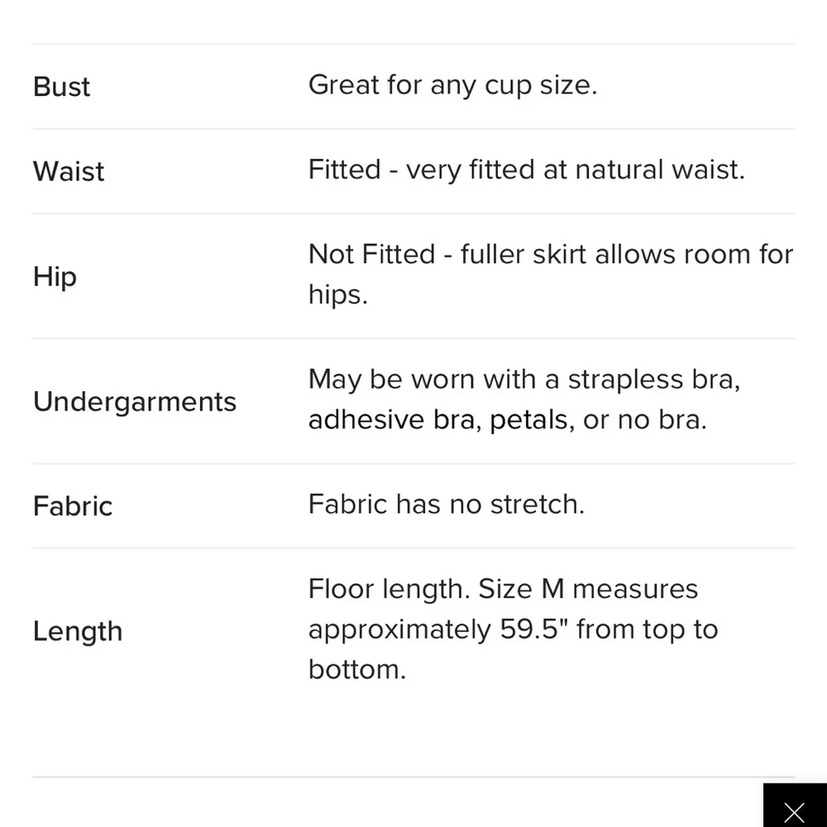Select the Waist row label
Screen dimensions: 827x827
(x=69, y=171)
